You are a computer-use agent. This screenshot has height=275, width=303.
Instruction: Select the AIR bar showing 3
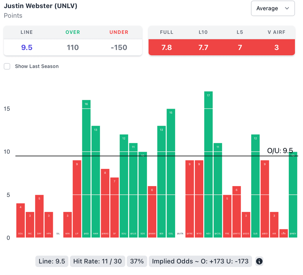(274, 225)
